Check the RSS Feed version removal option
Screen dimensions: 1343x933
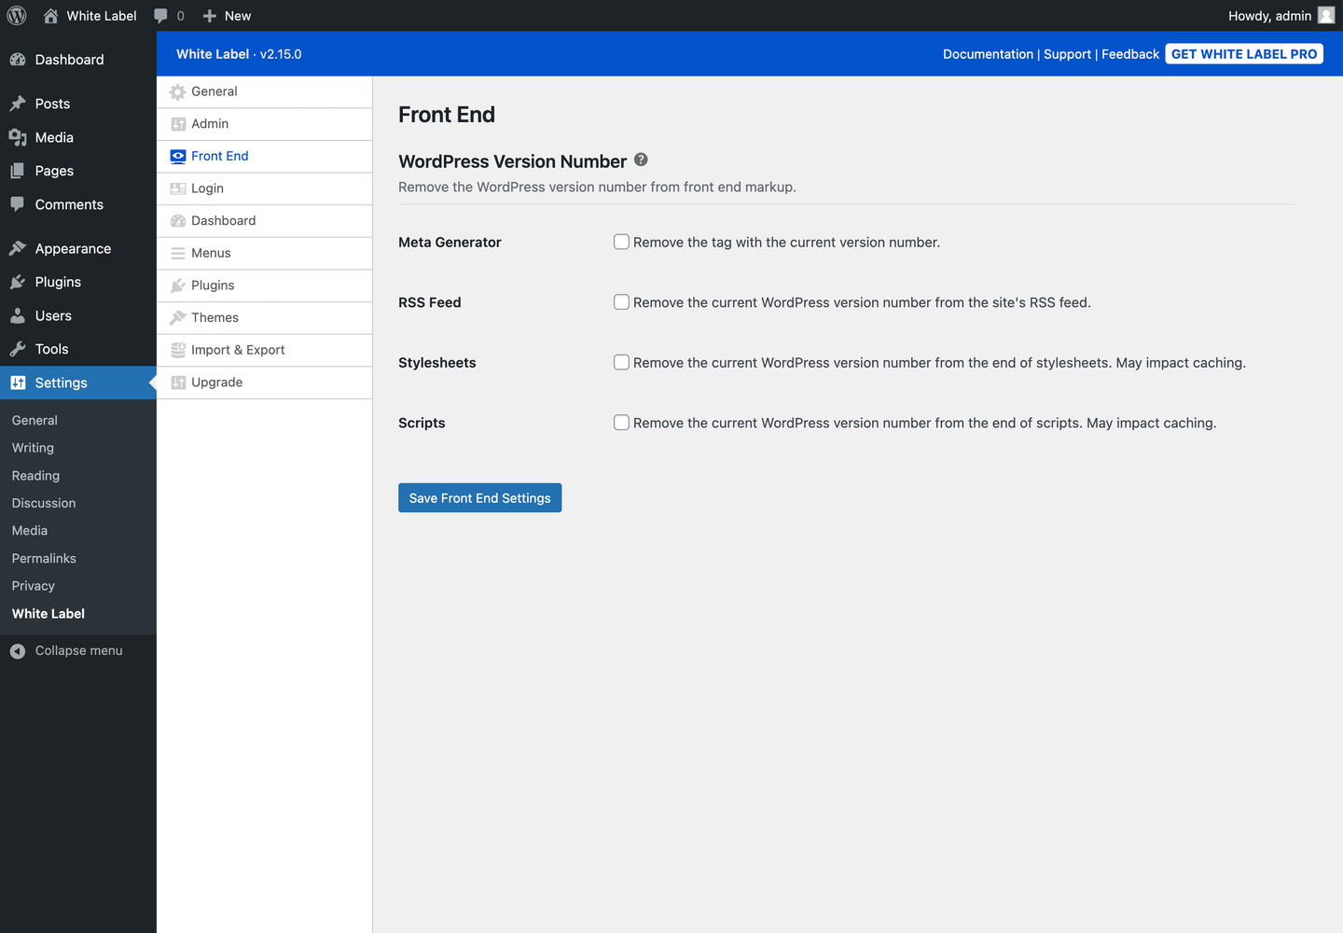click(621, 301)
